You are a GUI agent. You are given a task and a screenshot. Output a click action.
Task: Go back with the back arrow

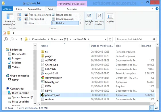(6, 39)
